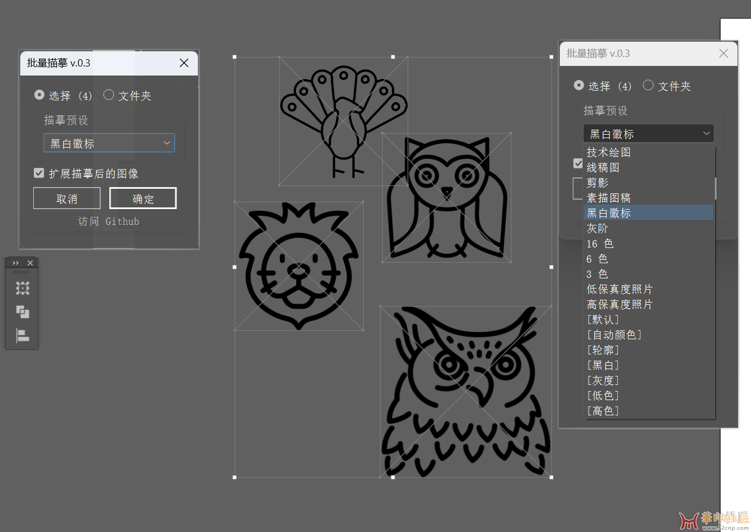This screenshot has width=751, height=532.
Task: Collapse the open 黑白徽标 dropdown in right dialog
Action: 648,134
